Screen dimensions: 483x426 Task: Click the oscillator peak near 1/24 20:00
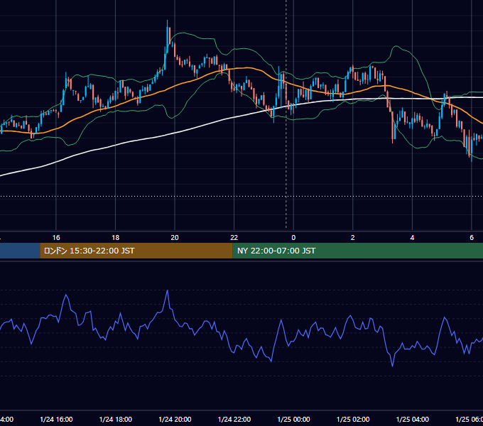click(167, 290)
